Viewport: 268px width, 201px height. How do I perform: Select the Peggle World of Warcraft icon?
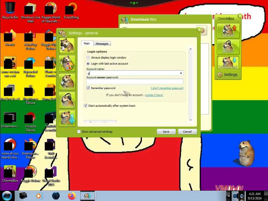pyautogui.click(x=51, y=12)
